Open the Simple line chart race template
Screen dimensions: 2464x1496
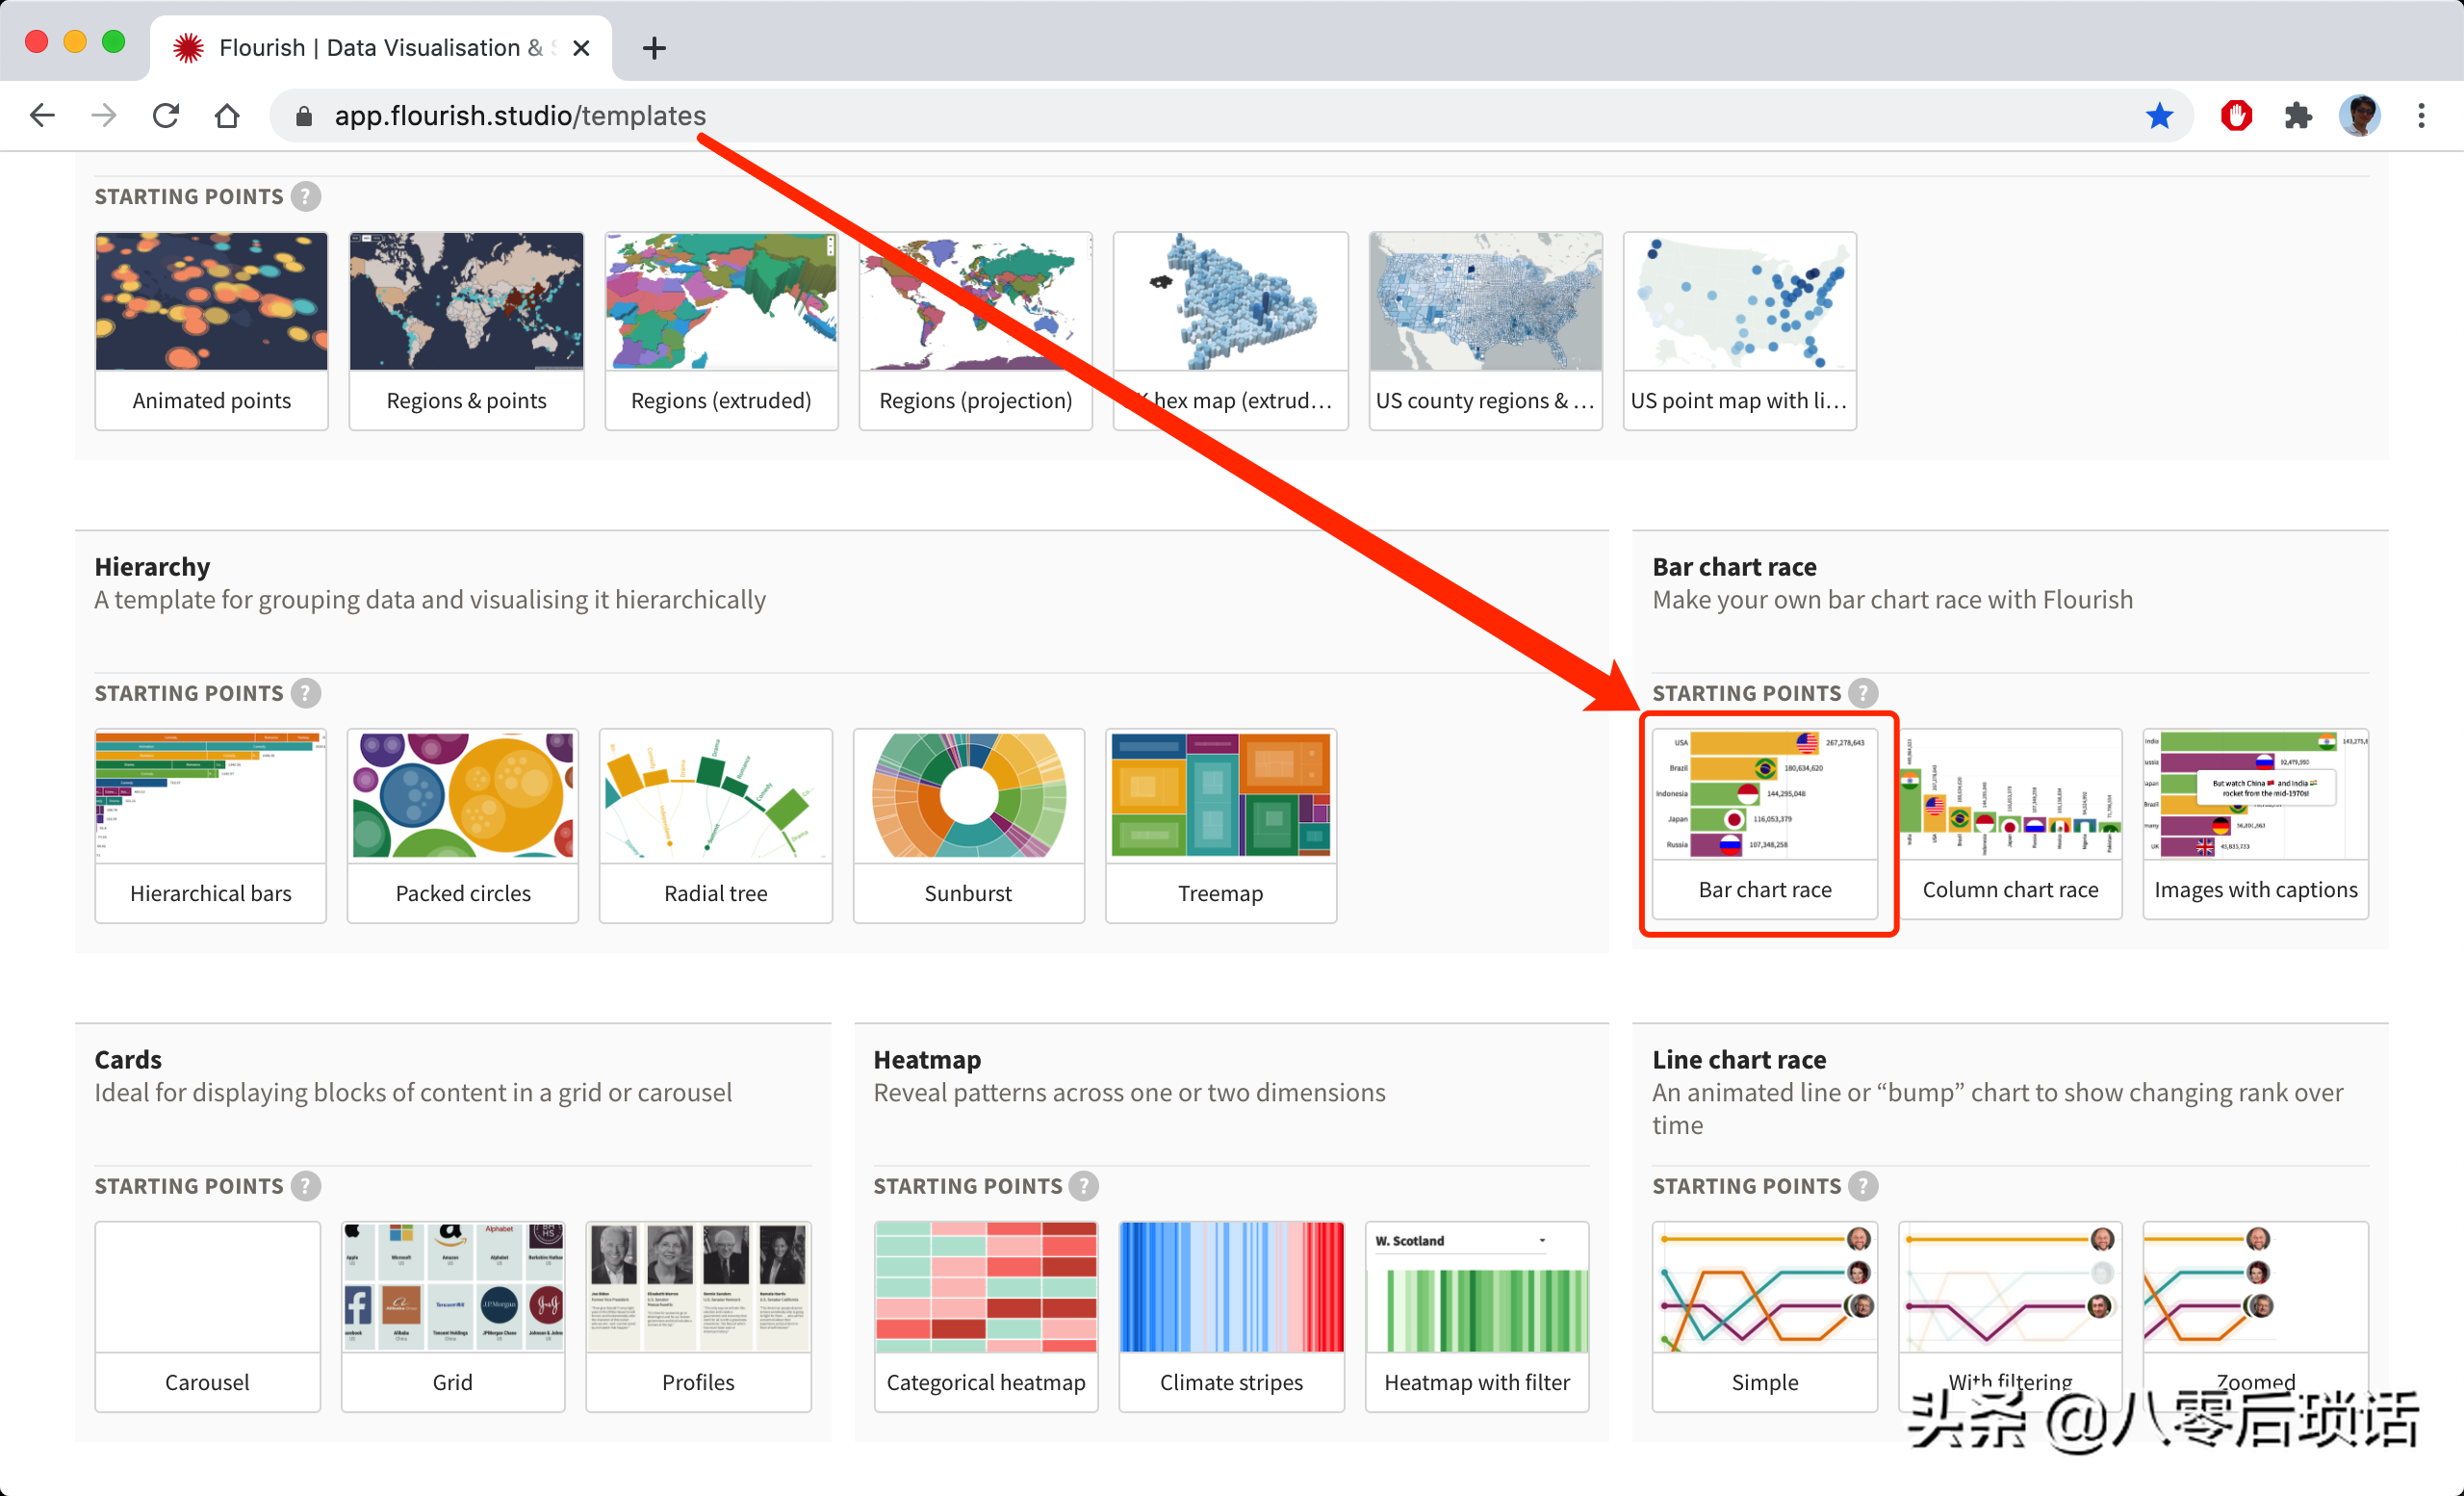(x=1765, y=1316)
